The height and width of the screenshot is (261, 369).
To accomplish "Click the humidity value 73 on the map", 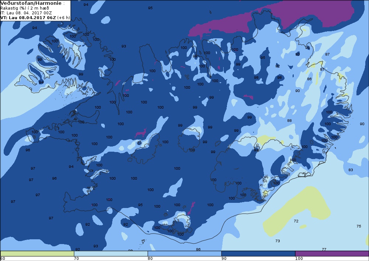I will pyautogui.click(x=277, y=241).
